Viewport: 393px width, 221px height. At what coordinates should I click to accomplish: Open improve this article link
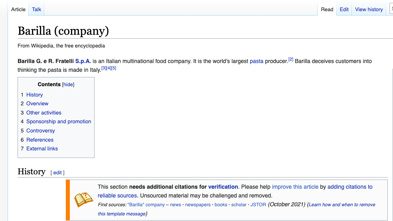pyautogui.click(x=295, y=187)
